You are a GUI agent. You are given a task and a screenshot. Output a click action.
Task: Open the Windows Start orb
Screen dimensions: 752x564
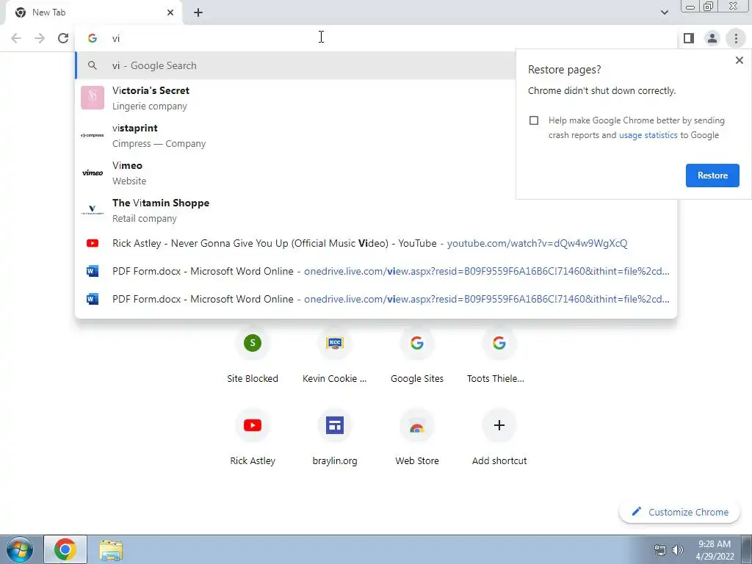point(20,549)
